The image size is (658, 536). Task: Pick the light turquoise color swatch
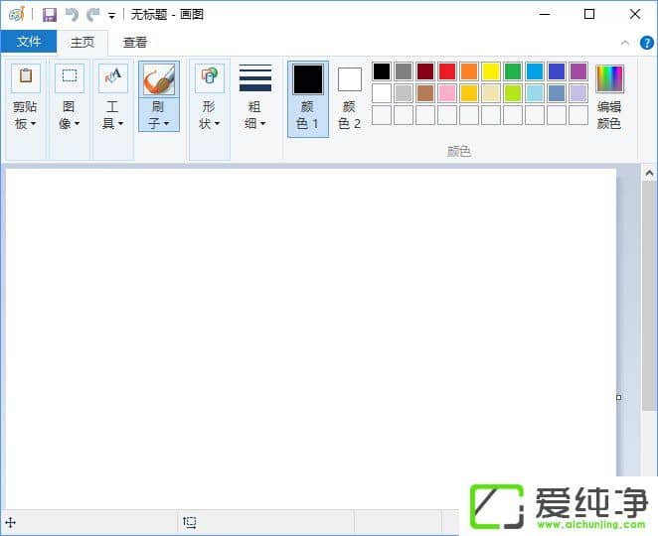click(x=534, y=93)
